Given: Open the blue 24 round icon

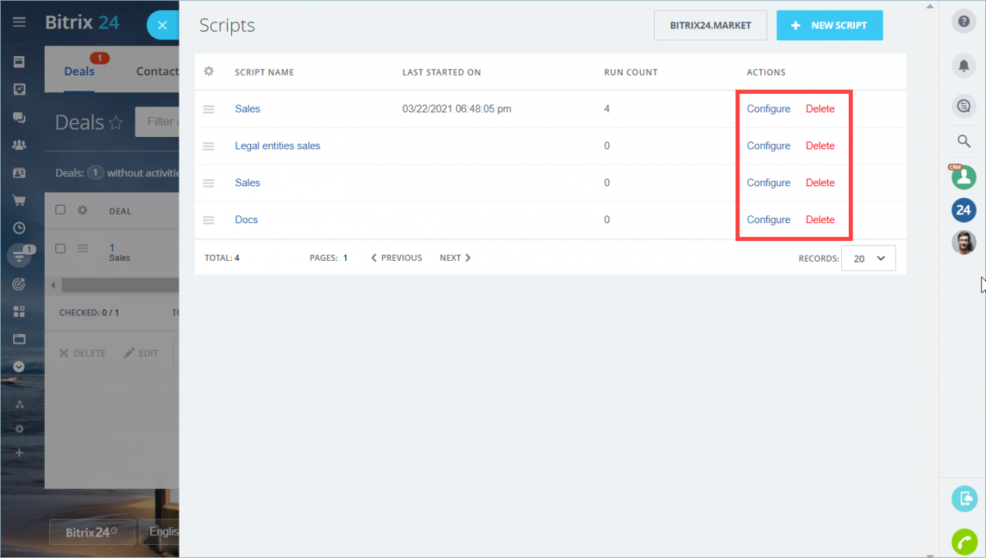Looking at the screenshot, I should [x=964, y=209].
